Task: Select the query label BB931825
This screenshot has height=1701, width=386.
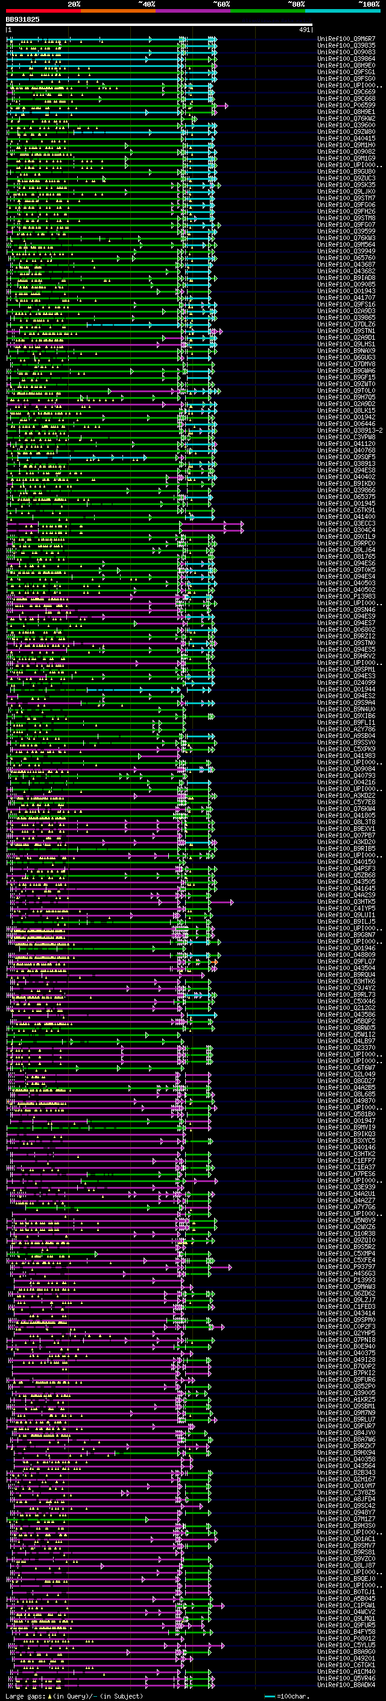Action: pyautogui.click(x=22, y=20)
